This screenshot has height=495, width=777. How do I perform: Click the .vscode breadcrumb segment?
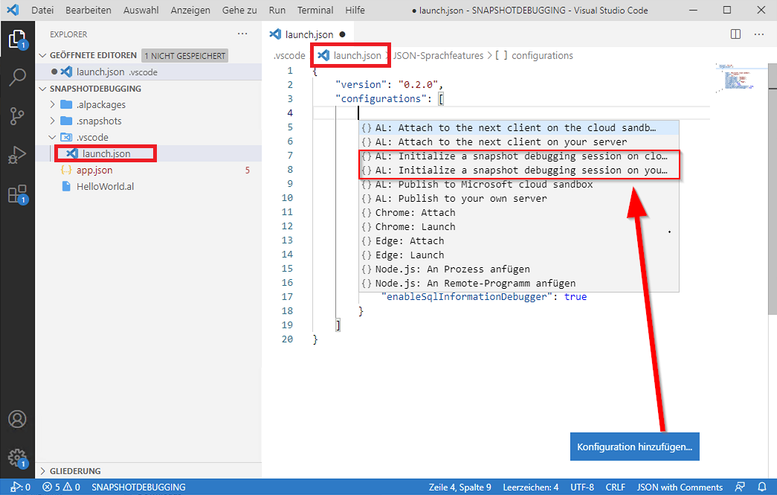click(289, 56)
